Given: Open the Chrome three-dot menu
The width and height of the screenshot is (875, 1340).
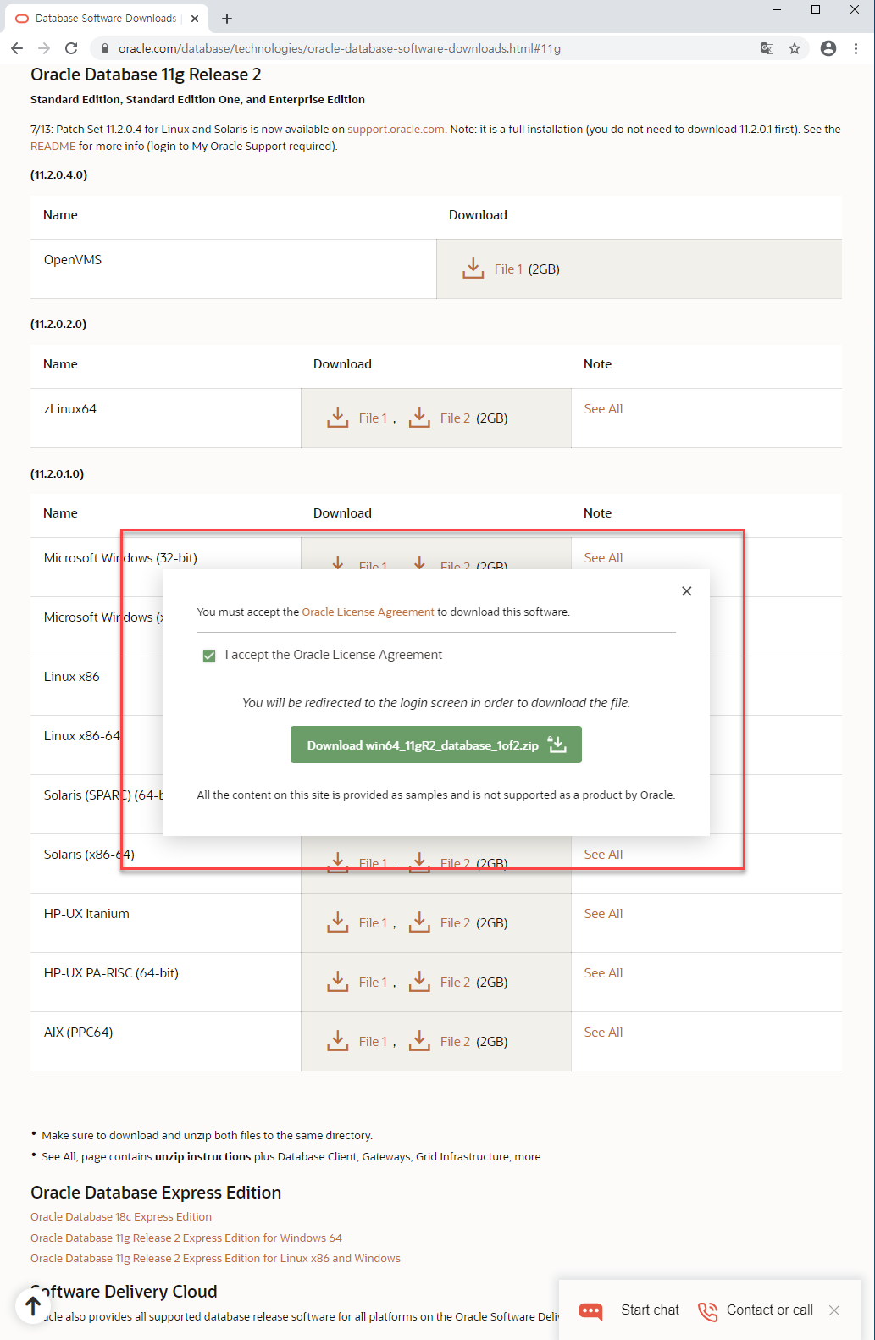Looking at the screenshot, I should click(856, 48).
